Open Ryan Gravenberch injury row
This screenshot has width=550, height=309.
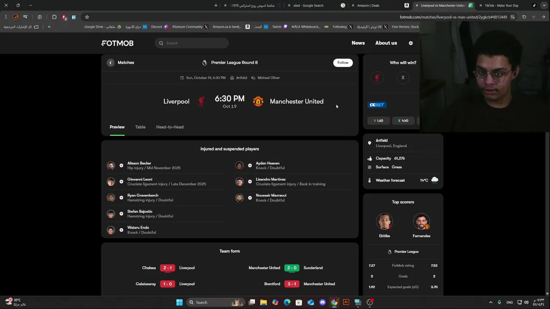[x=165, y=197]
